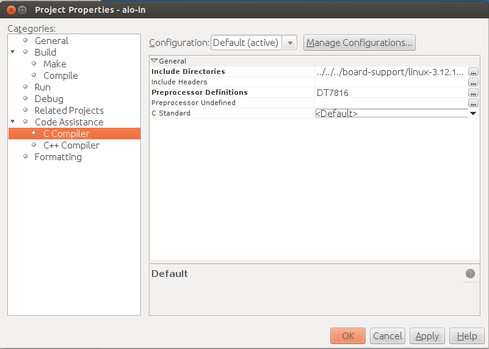The image size is (489, 349).
Task: Open the C Standard dropdown arrow
Action: 473,113
